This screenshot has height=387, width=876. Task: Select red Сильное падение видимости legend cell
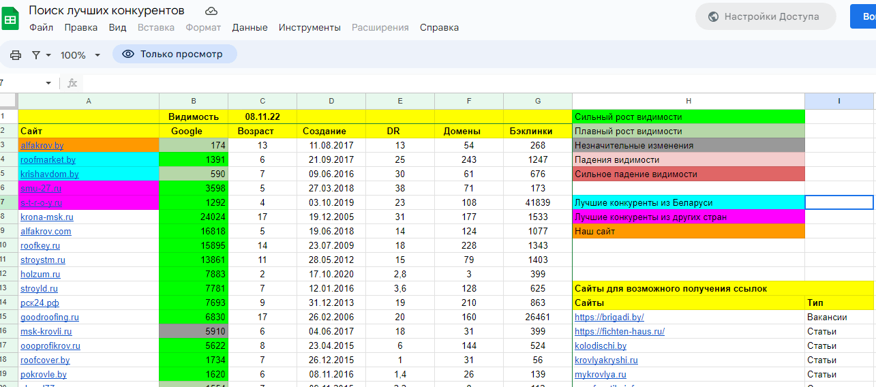point(689,174)
